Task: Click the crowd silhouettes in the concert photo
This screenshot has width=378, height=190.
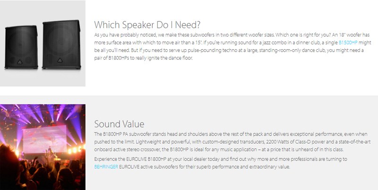Action: (x=43, y=173)
